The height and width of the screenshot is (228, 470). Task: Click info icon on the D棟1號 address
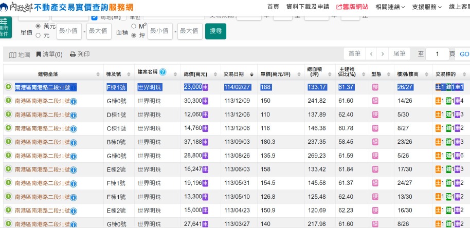click(x=74, y=115)
